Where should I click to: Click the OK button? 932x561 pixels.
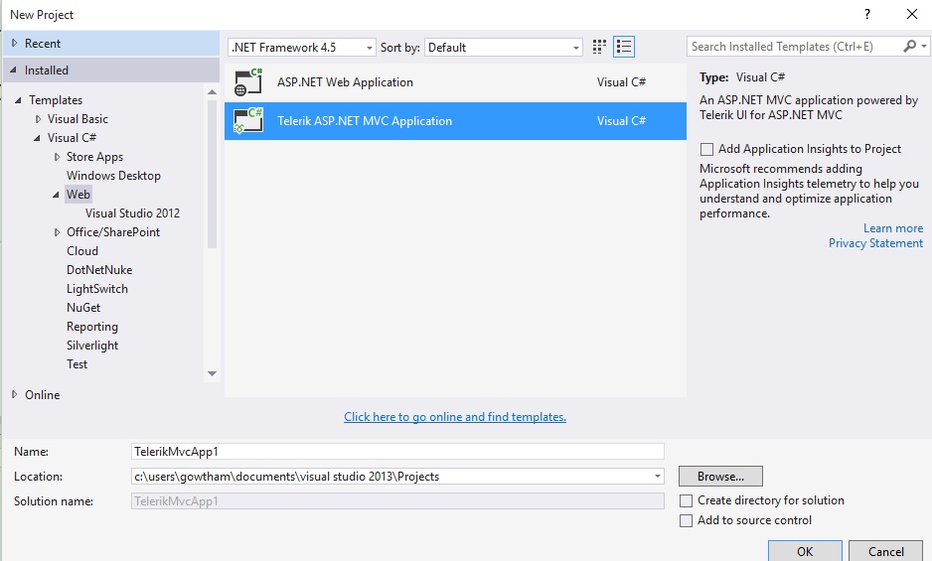point(805,551)
